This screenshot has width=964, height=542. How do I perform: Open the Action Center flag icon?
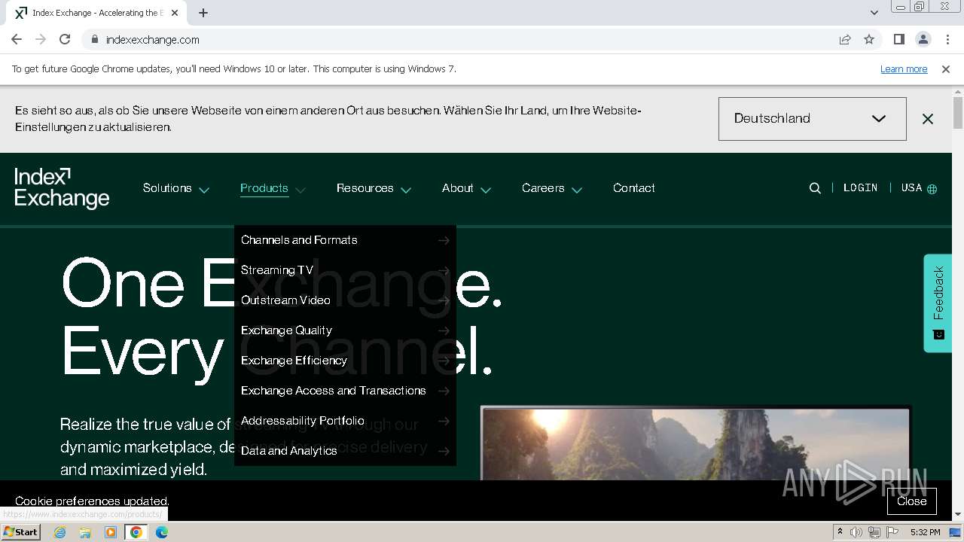tap(892, 532)
